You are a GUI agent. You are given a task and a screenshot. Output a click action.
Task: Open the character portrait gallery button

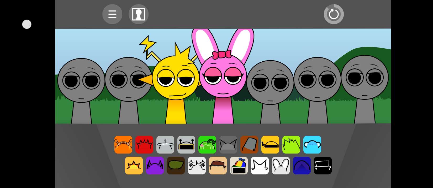click(139, 14)
